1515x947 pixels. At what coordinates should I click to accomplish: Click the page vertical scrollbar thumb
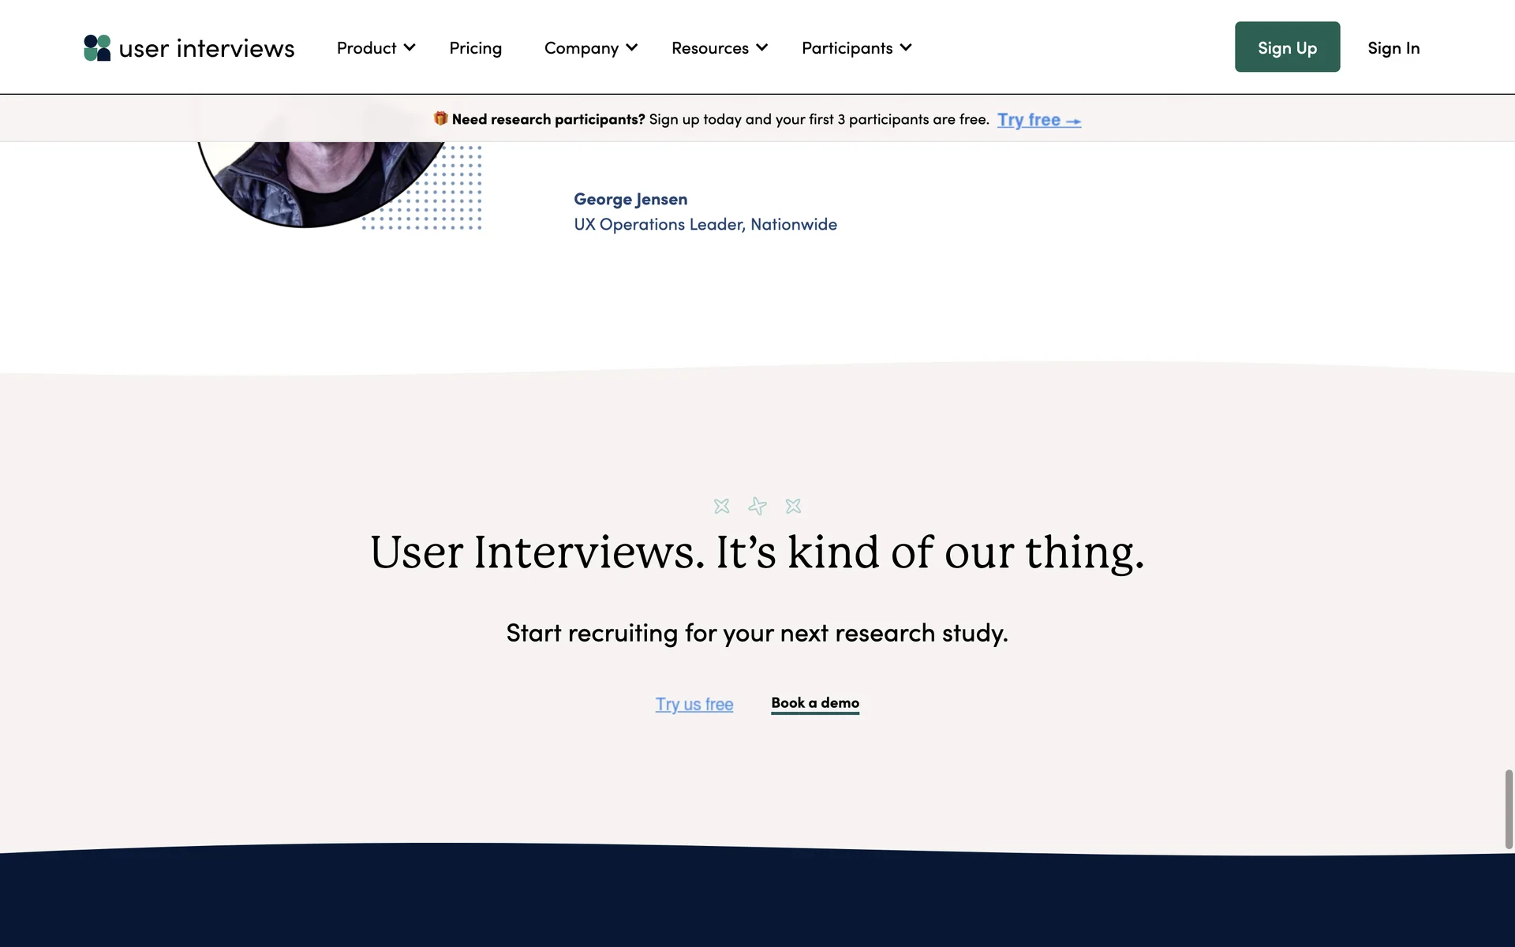1509,809
